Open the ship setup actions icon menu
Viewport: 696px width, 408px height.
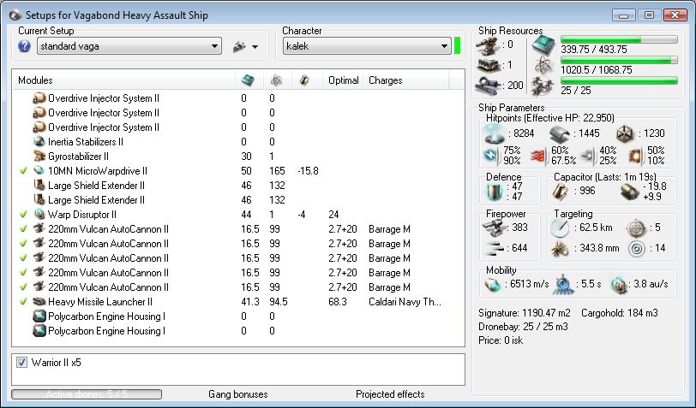click(239, 46)
